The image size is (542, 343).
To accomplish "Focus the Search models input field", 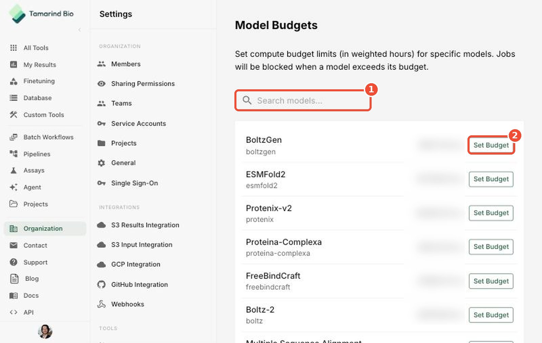I will pyautogui.click(x=303, y=100).
